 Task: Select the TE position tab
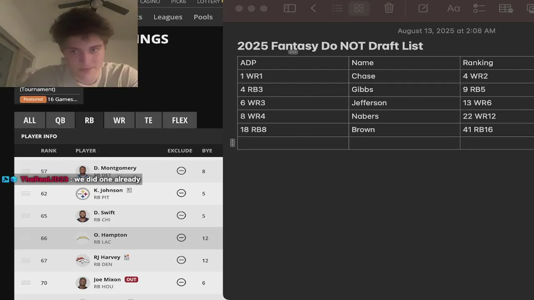click(x=149, y=120)
